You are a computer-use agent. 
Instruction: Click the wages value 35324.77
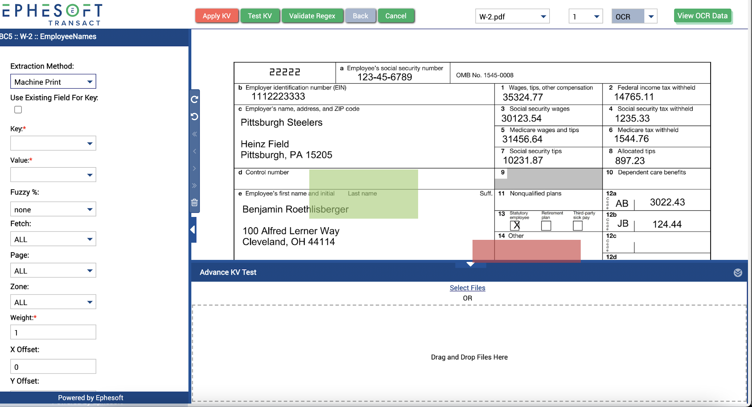coord(523,97)
